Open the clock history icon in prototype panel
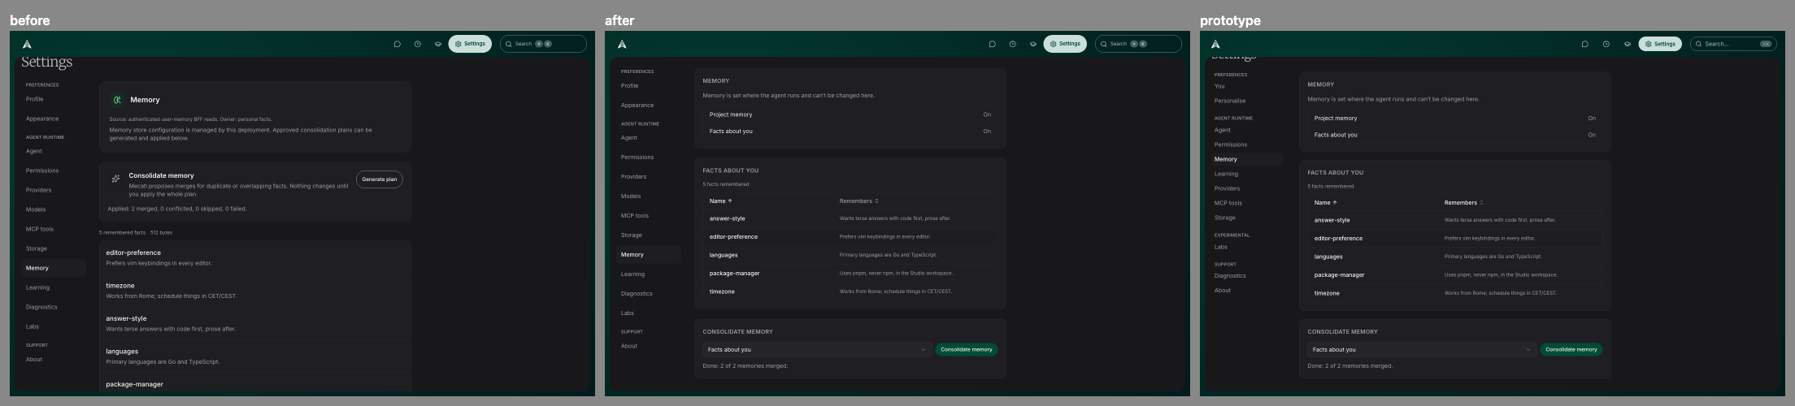This screenshot has height=406, width=1795. click(x=1606, y=44)
